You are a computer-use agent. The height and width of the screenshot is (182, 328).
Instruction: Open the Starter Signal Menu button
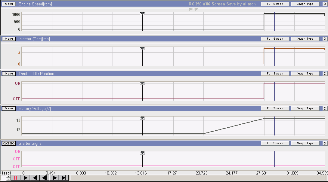pos(9,143)
